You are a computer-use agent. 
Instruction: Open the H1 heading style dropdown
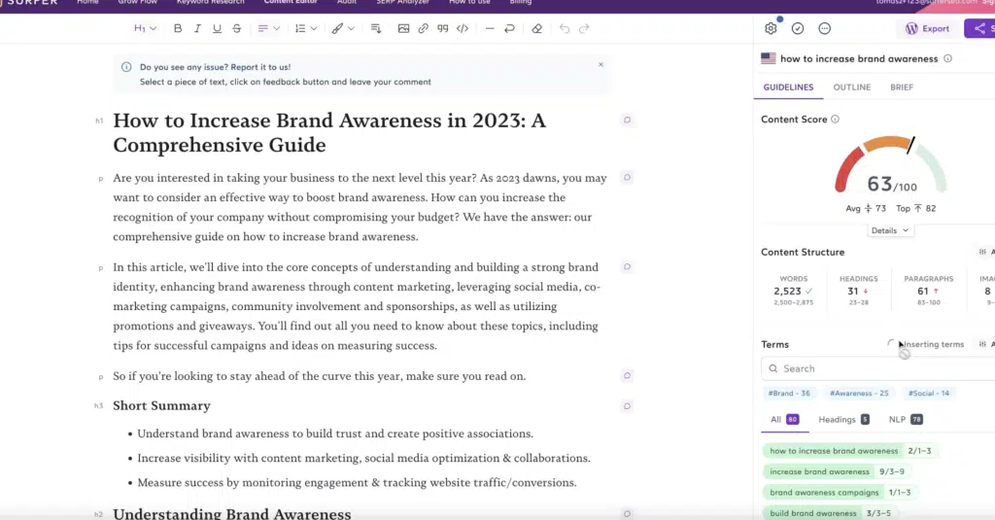point(145,29)
